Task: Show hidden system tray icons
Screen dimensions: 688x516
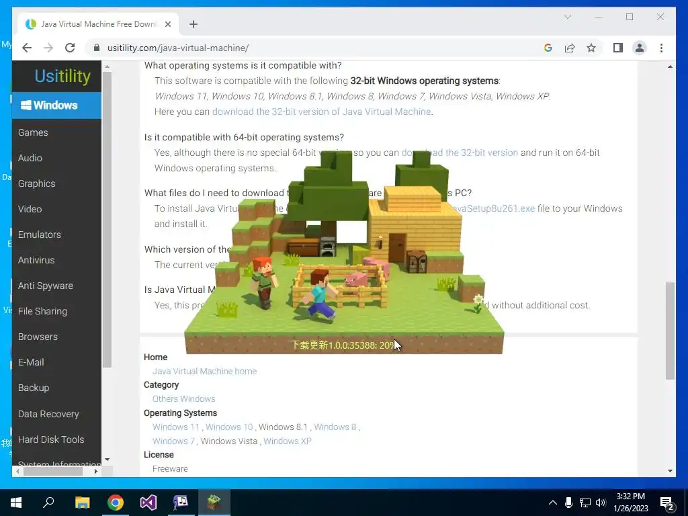Action: (x=553, y=503)
